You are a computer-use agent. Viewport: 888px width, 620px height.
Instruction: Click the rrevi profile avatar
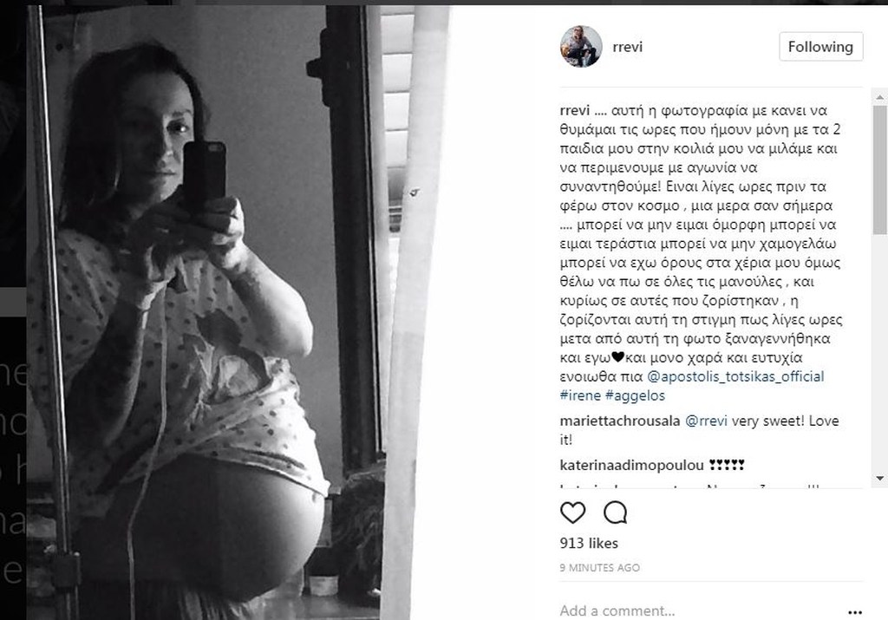(581, 47)
